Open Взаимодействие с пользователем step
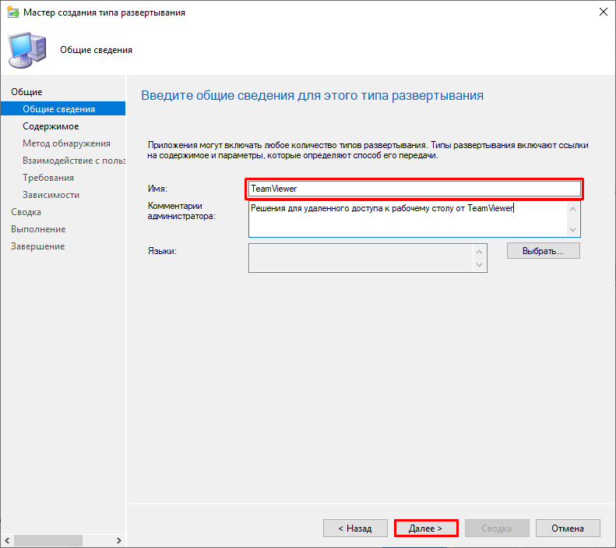The height and width of the screenshot is (548, 616). (x=74, y=161)
